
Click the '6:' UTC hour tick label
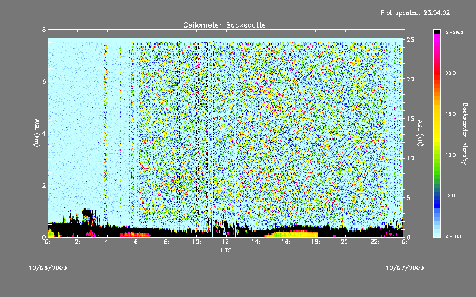point(137,242)
